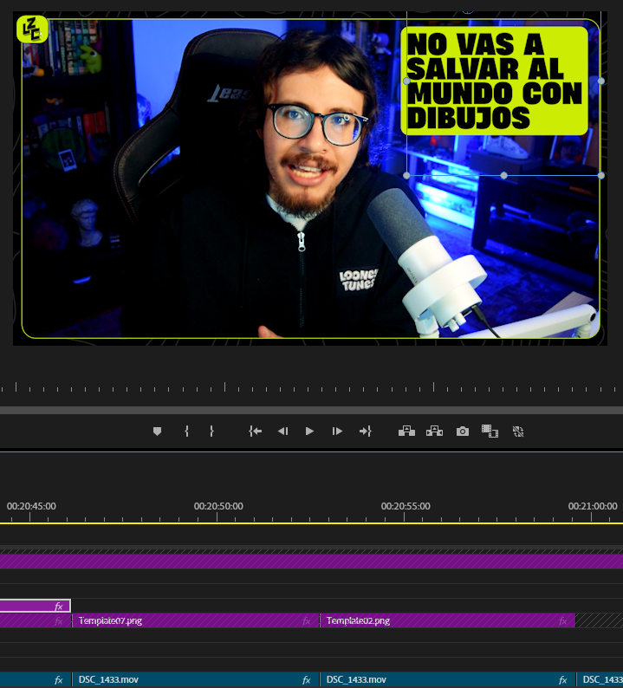Image resolution: width=623 pixels, height=688 pixels.
Task: Step back one frame
Action: pyautogui.click(x=283, y=432)
